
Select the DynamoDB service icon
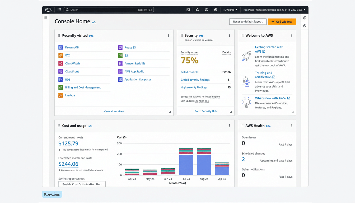pyautogui.click(x=61, y=47)
